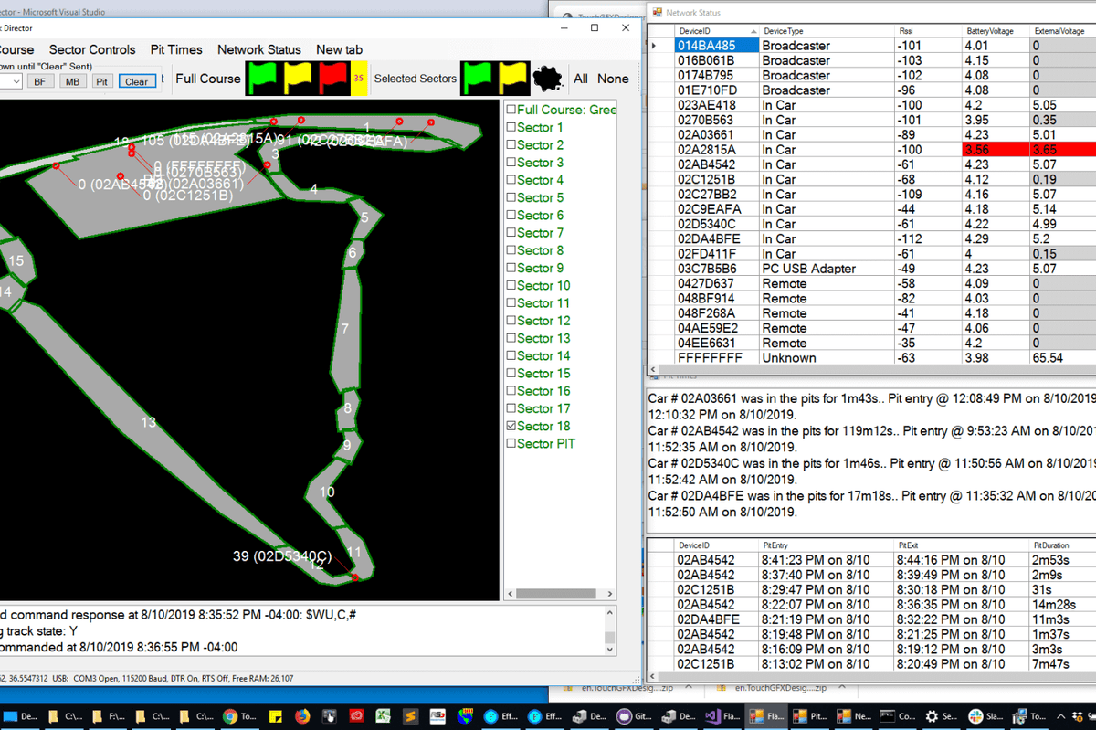
Task: Select None sectors
Action: pos(613,79)
